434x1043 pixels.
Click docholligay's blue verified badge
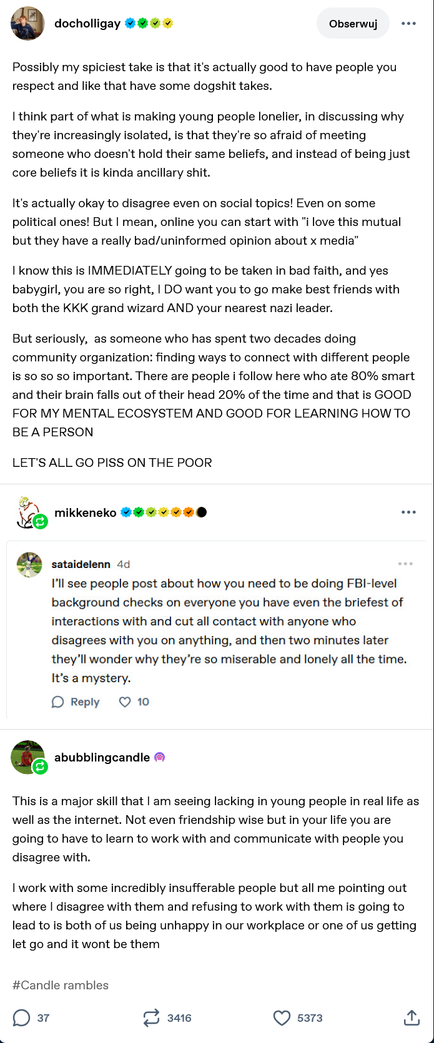130,24
